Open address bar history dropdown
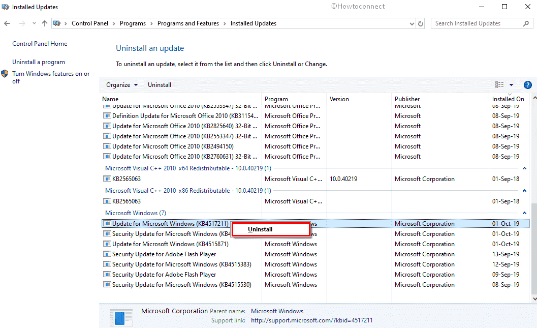Viewport: 537px width, 328px height. 412,24
